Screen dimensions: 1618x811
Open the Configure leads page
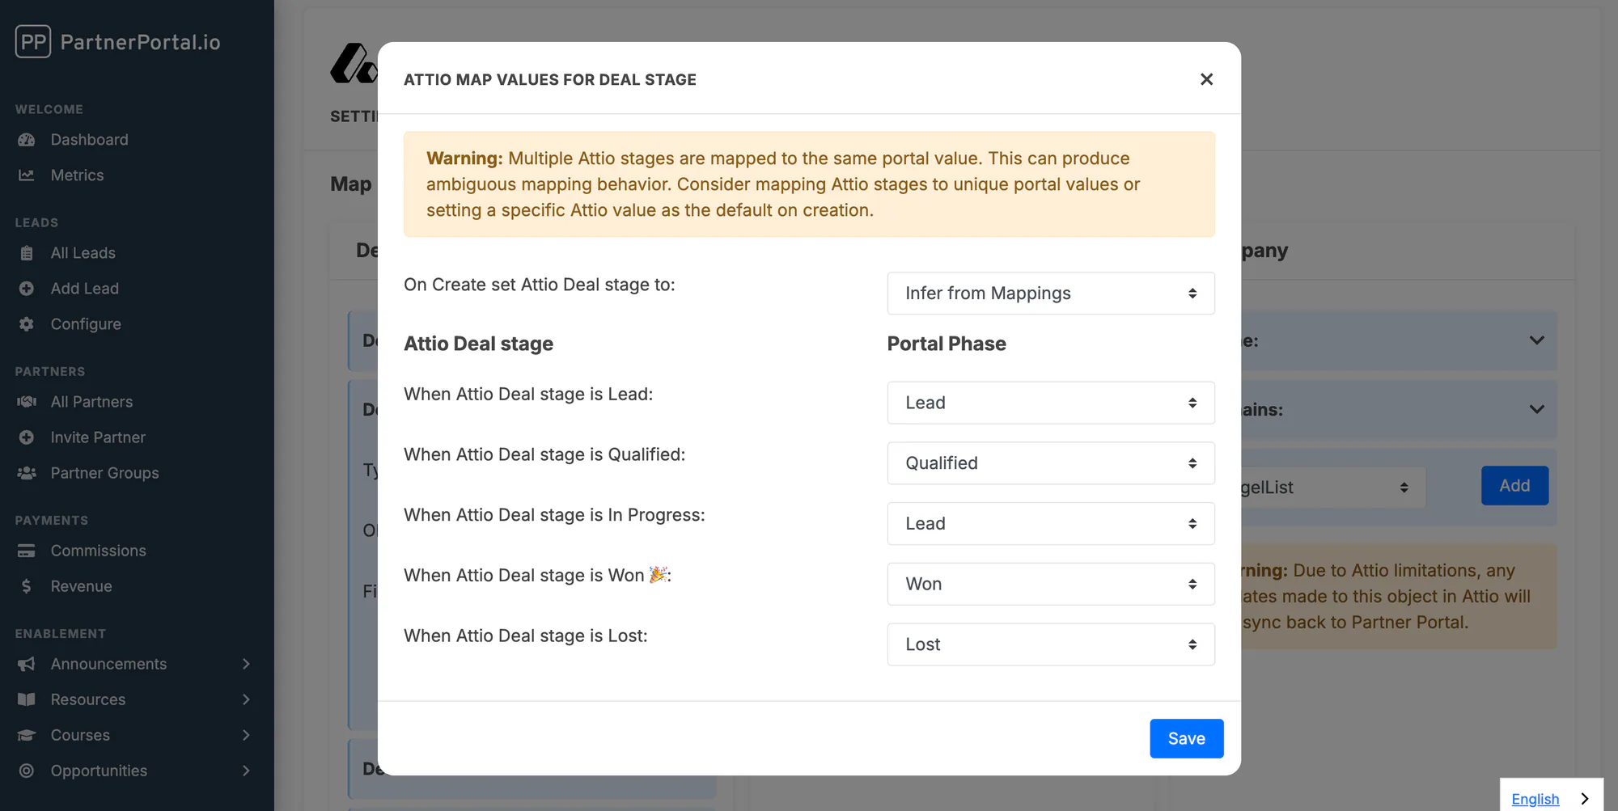pos(86,324)
